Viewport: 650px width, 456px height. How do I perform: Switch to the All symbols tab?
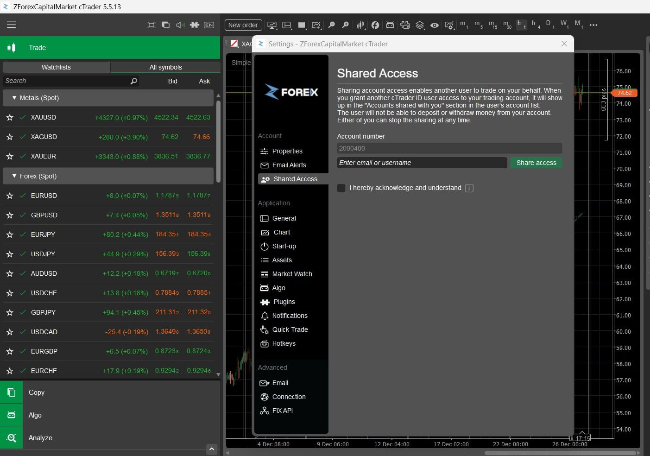[x=165, y=67]
